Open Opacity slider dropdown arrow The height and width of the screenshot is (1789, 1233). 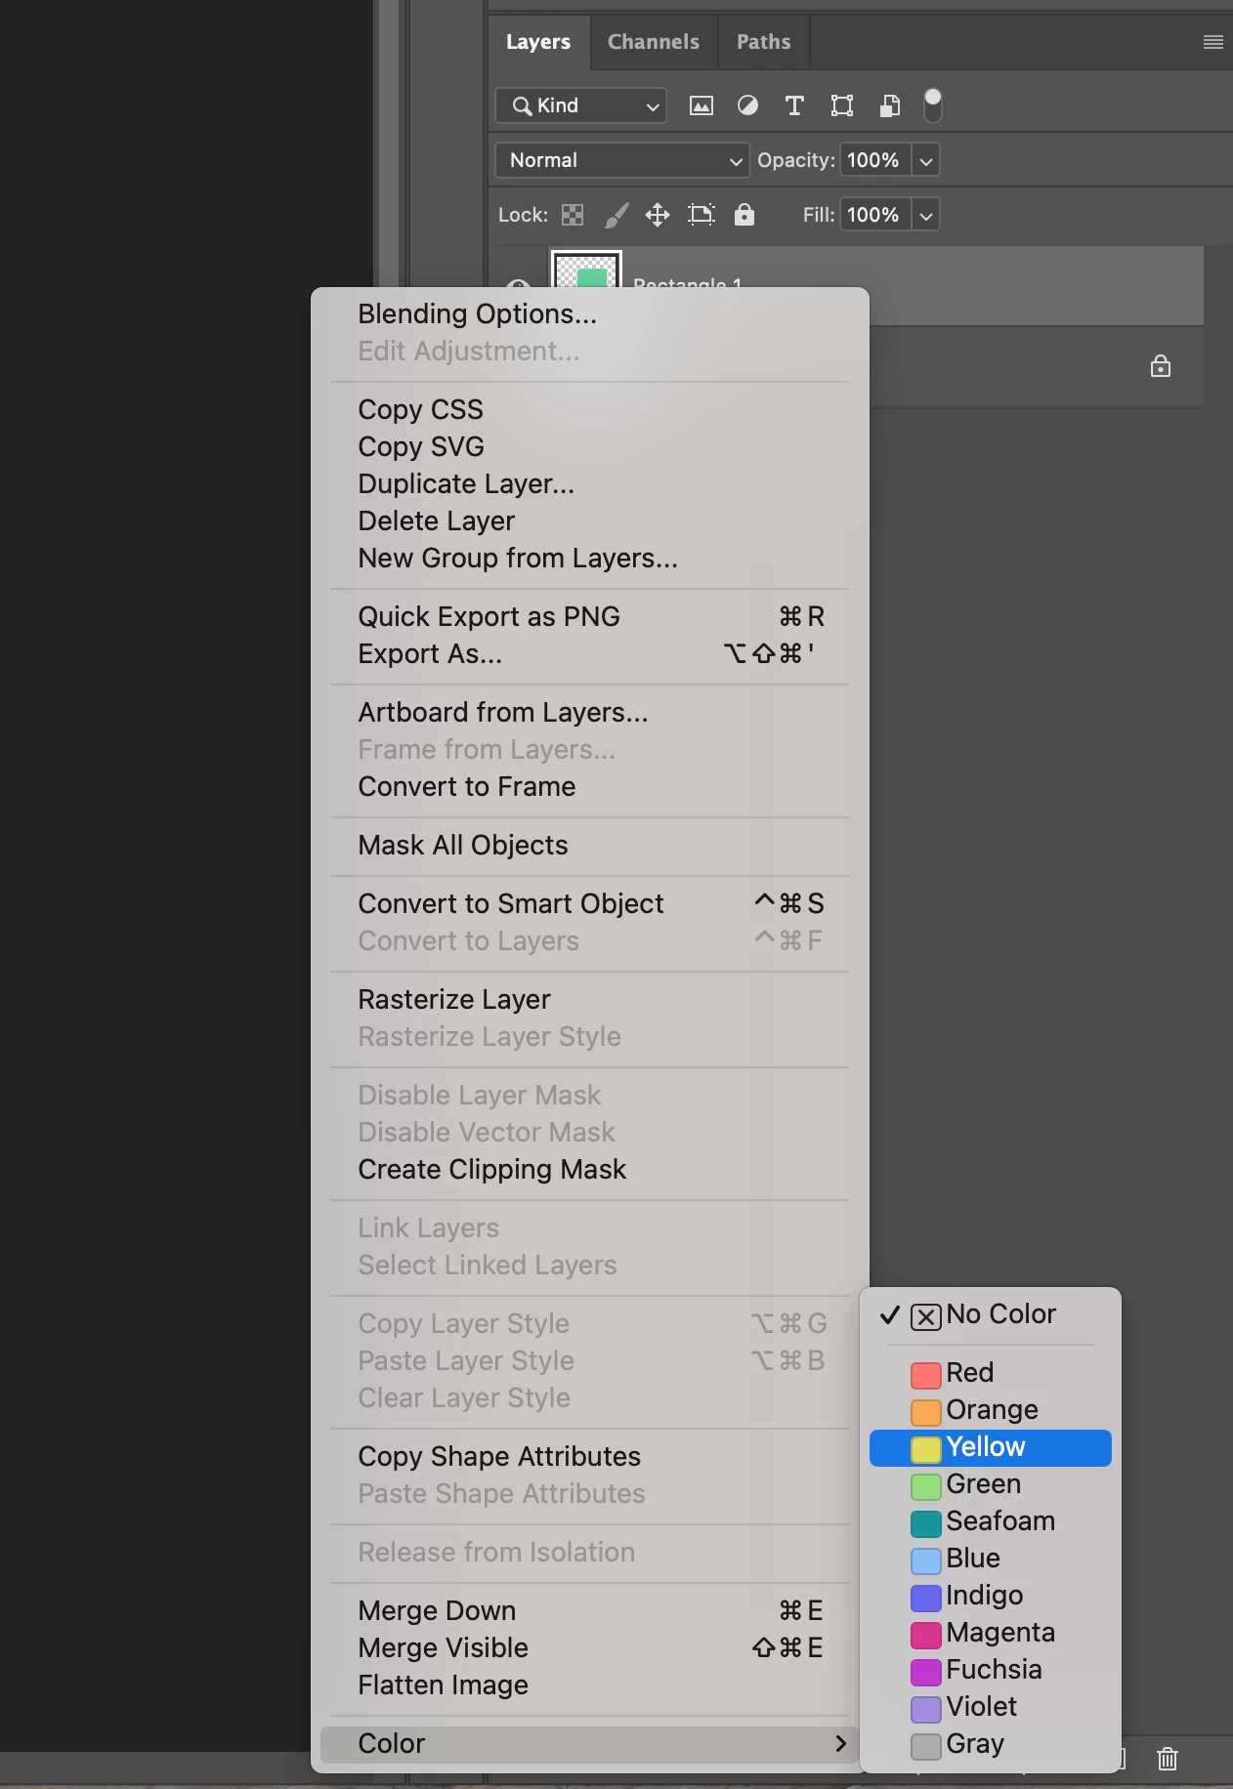[x=926, y=160]
